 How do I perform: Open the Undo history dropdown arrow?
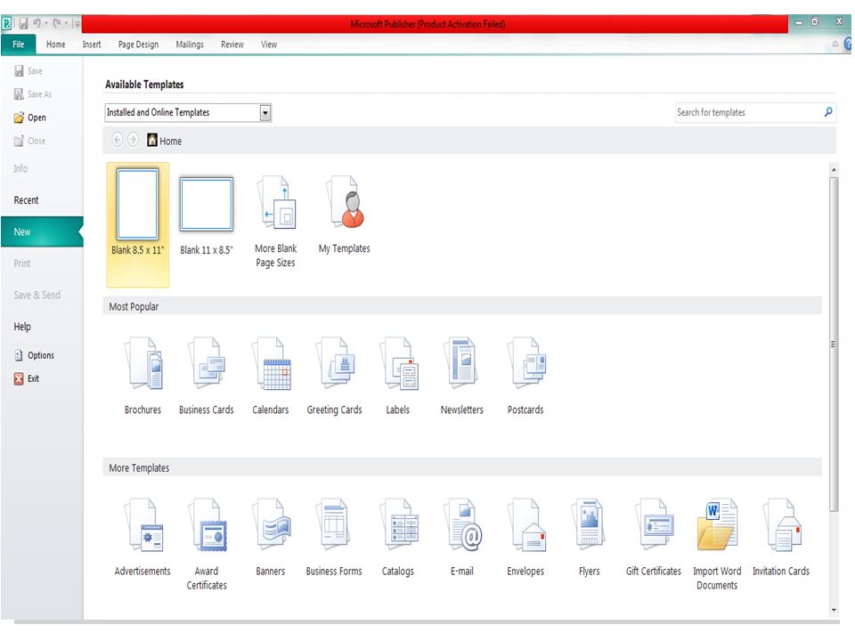(46, 23)
